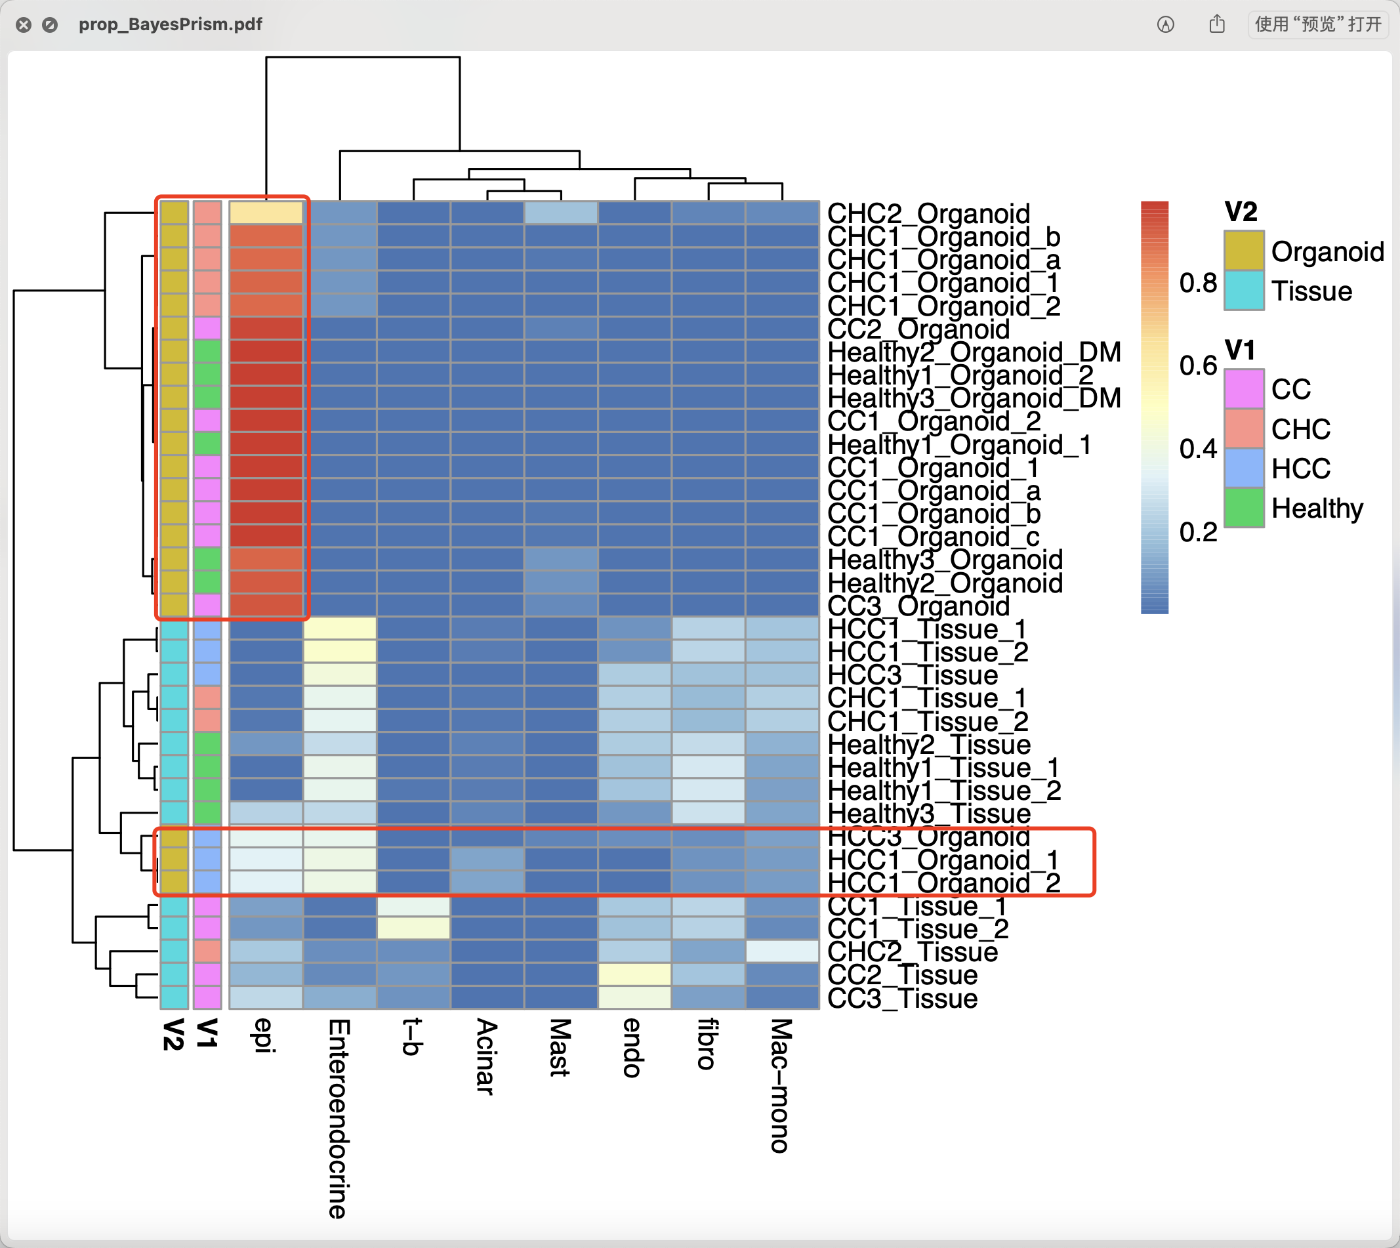Click the V1 legend heading
1400x1248 pixels.
[1241, 350]
